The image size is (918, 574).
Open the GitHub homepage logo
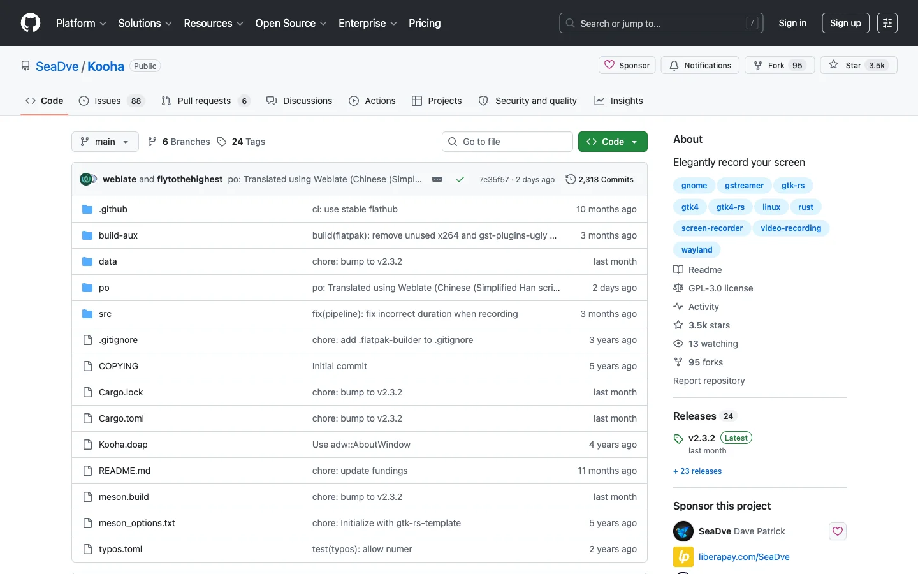click(x=31, y=23)
